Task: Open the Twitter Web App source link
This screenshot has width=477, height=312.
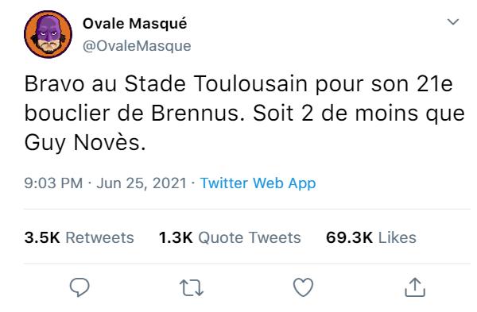Action: point(258,183)
